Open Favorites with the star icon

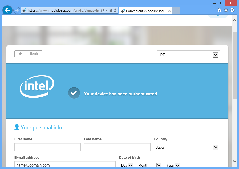(226, 10)
